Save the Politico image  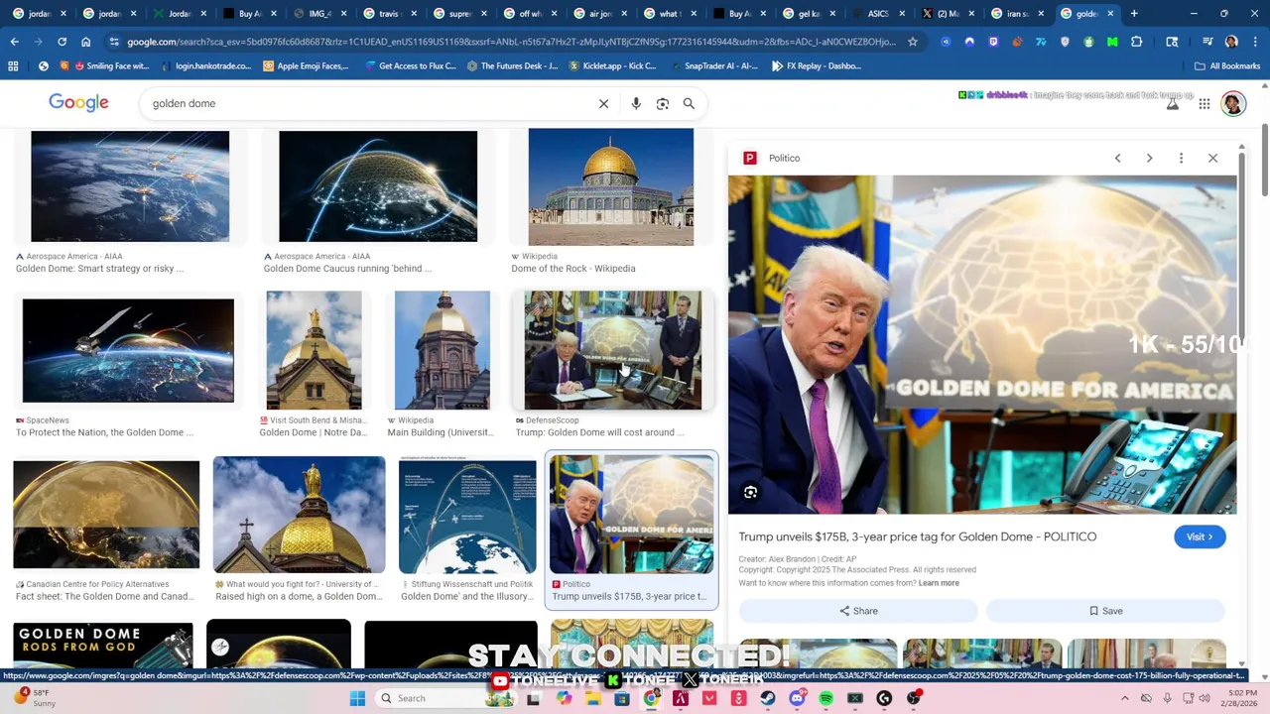[x=1105, y=611]
